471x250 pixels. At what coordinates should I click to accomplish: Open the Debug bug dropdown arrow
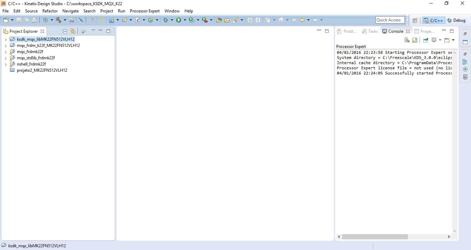click(172, 20)
